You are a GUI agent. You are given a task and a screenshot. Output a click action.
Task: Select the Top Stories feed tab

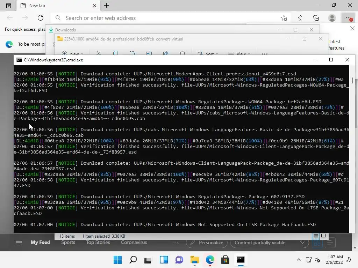point(98,243)
